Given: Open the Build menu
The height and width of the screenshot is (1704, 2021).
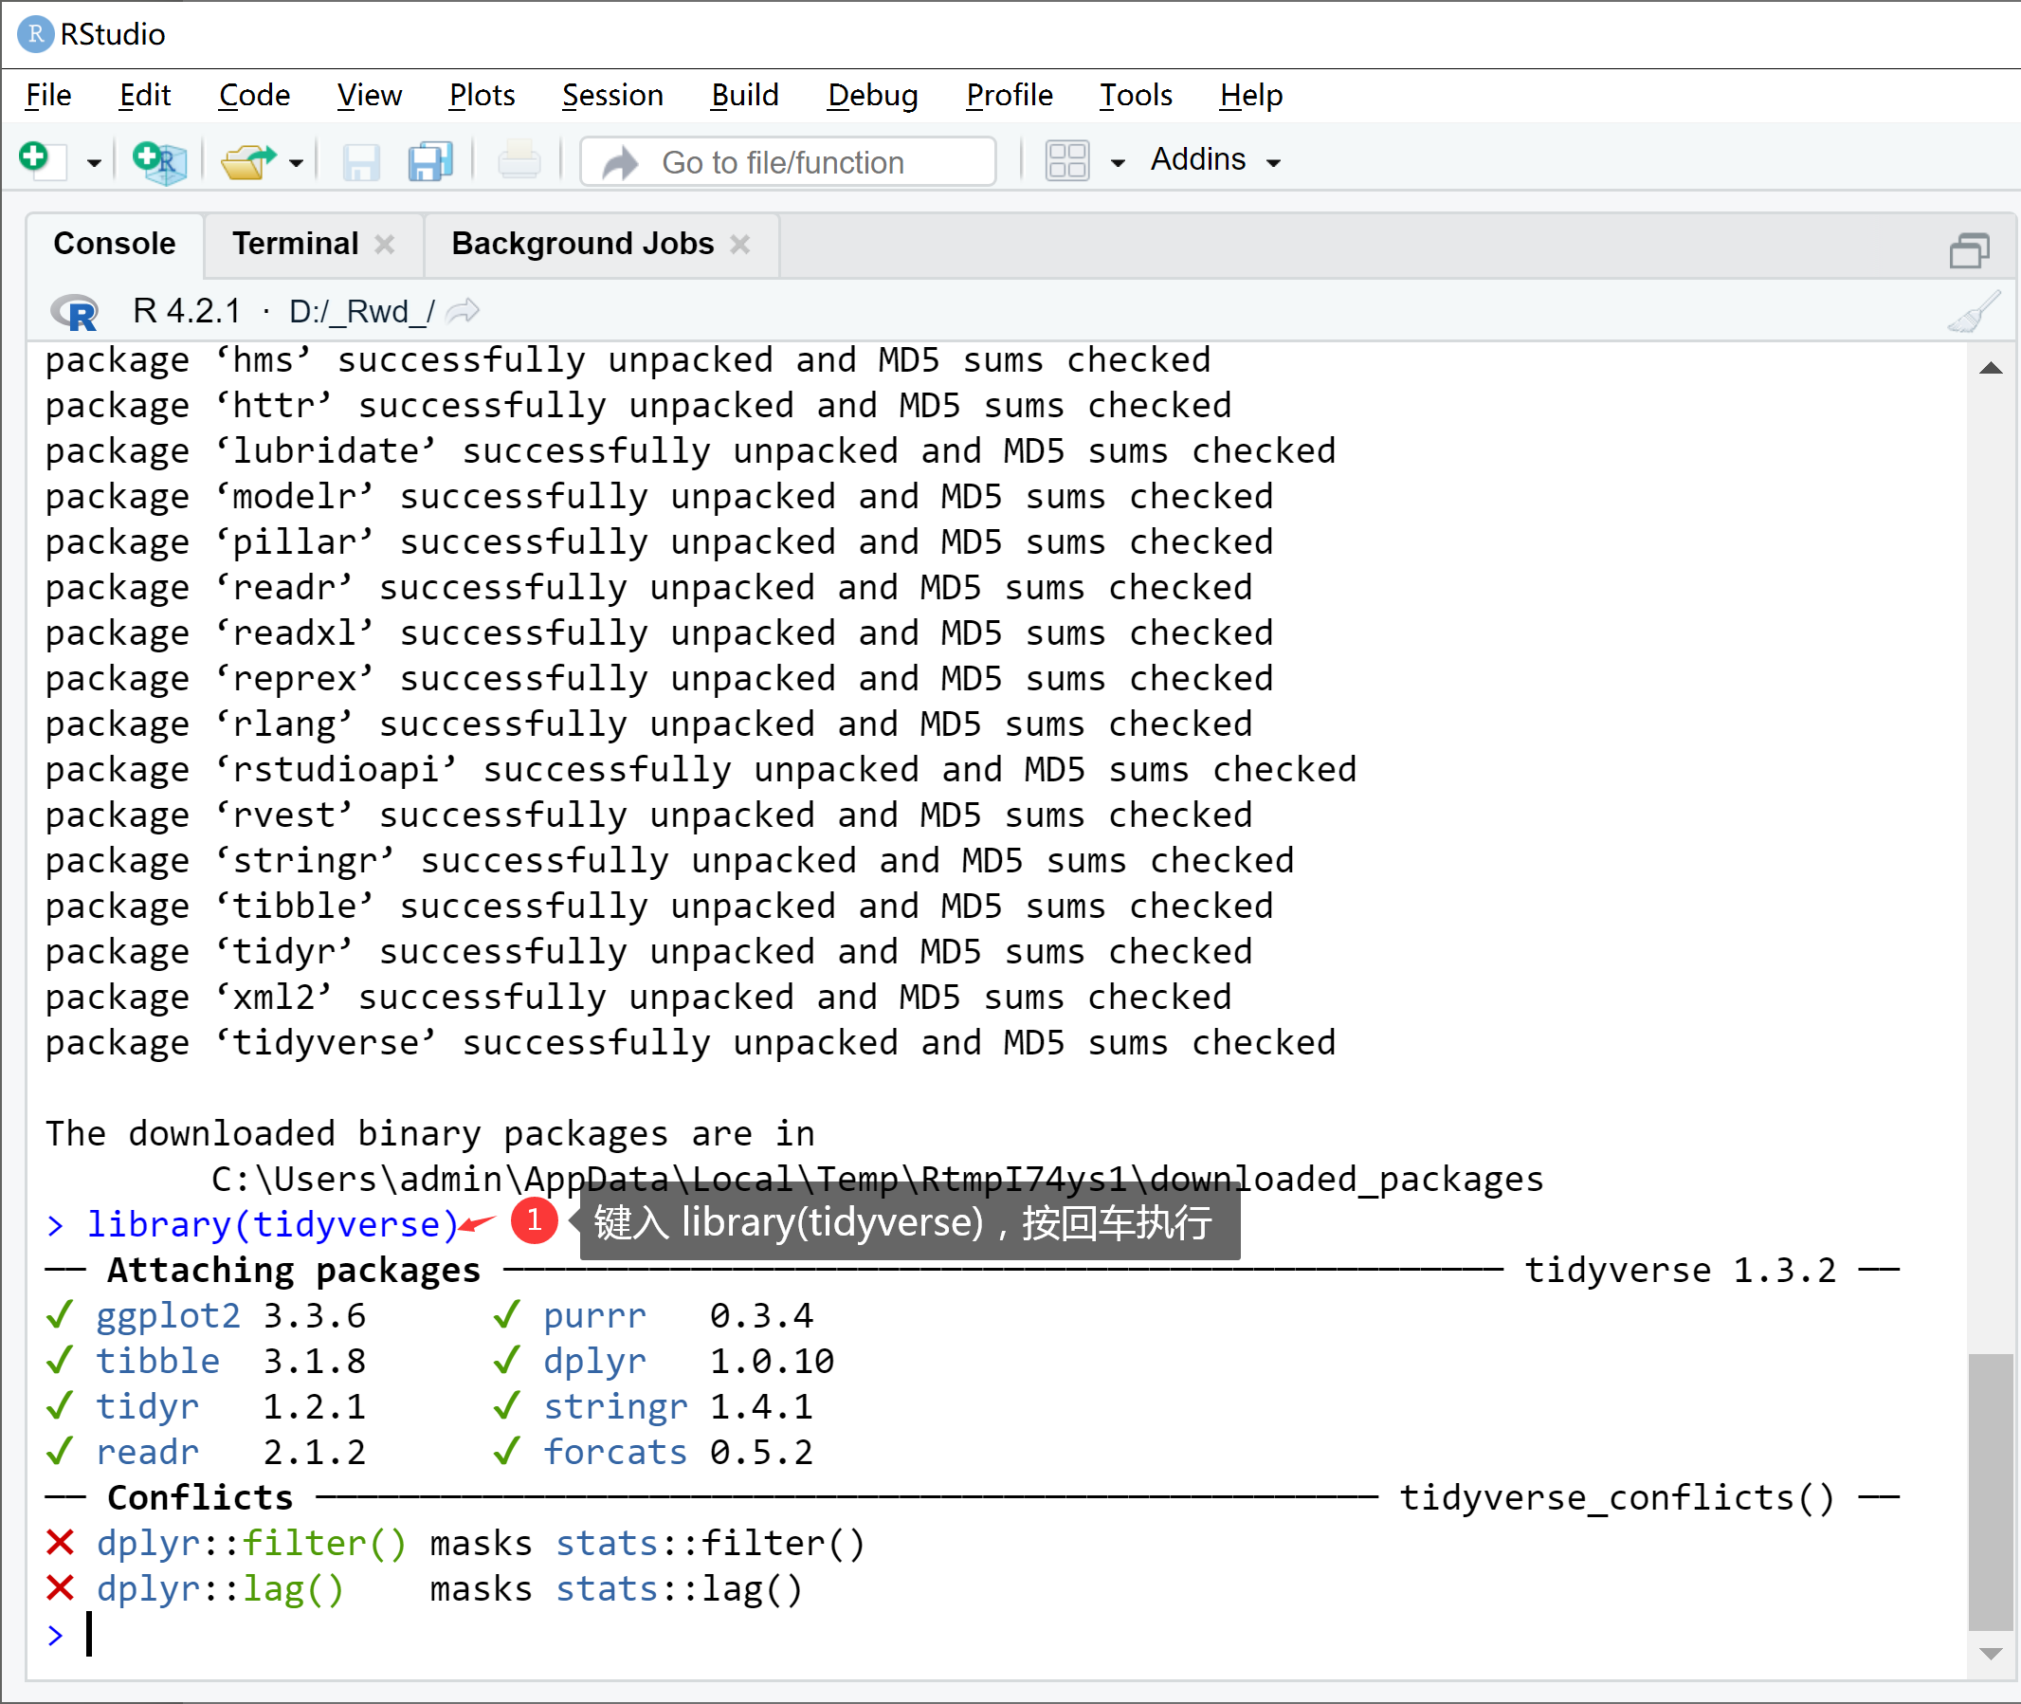Looking at the screenshot, I should (x=744, y=95).
